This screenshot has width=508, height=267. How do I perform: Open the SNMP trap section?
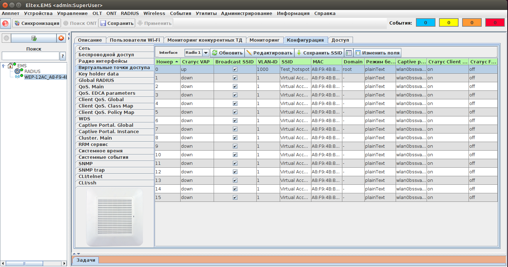[x=115, y=170]
